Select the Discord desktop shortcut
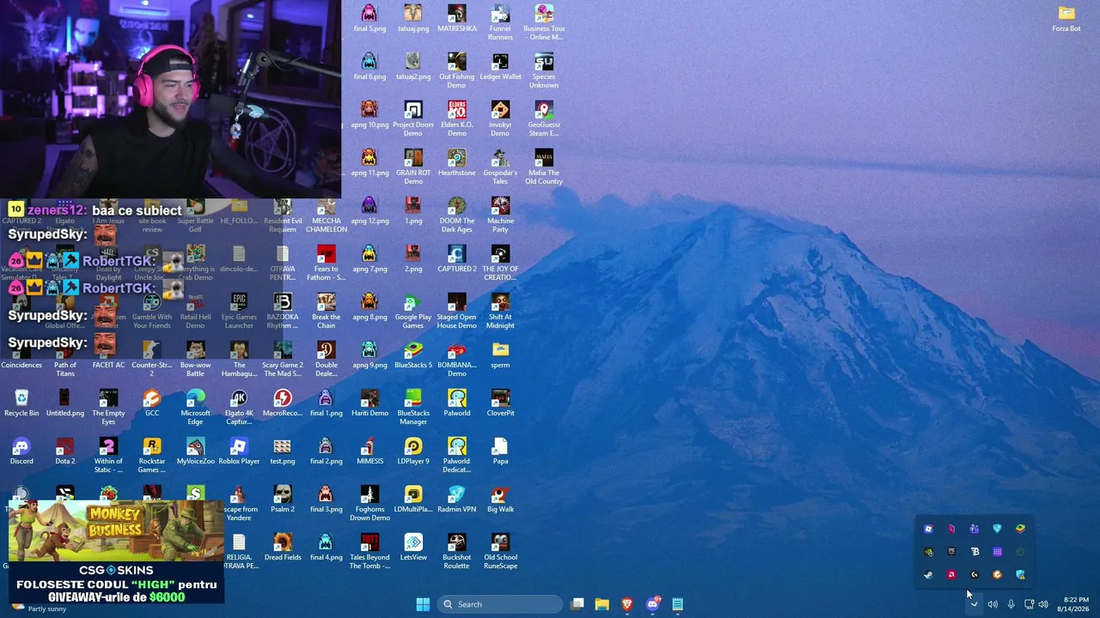 pyautogui.click(x=21, y=451)
